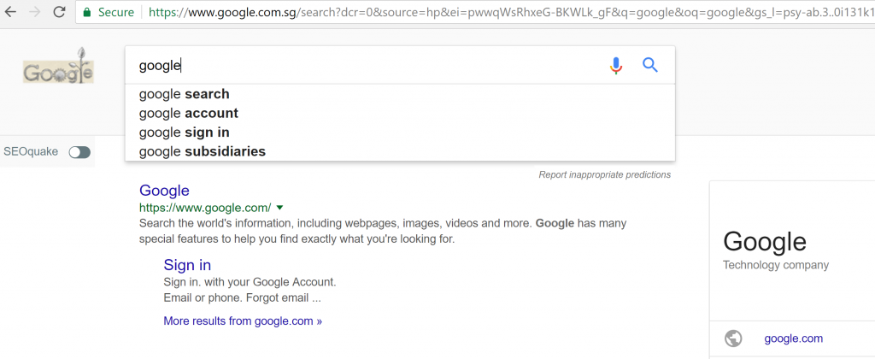Click 'Email or phone. Forgot email ...' text
Viewport: 875px width, 359px height.
pyautogui.click(x=242, y=298)
